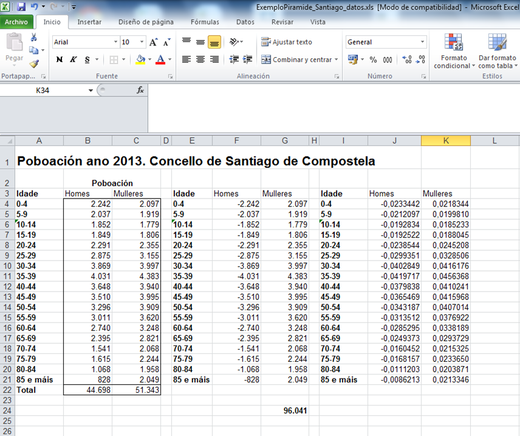The image size is (520, 436).
Task: Click the Save icon in quick access toolbar
Action: [21, 7]
